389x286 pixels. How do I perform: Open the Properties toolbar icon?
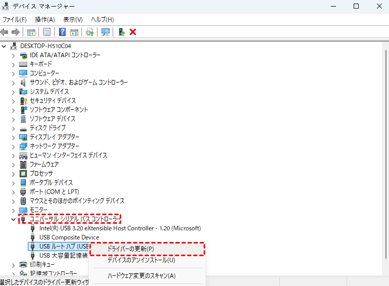pyautogui.click(x=46, y=32)
